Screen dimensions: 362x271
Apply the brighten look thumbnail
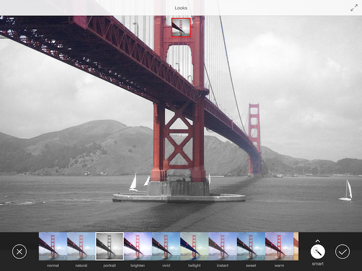tap(138, 246)
